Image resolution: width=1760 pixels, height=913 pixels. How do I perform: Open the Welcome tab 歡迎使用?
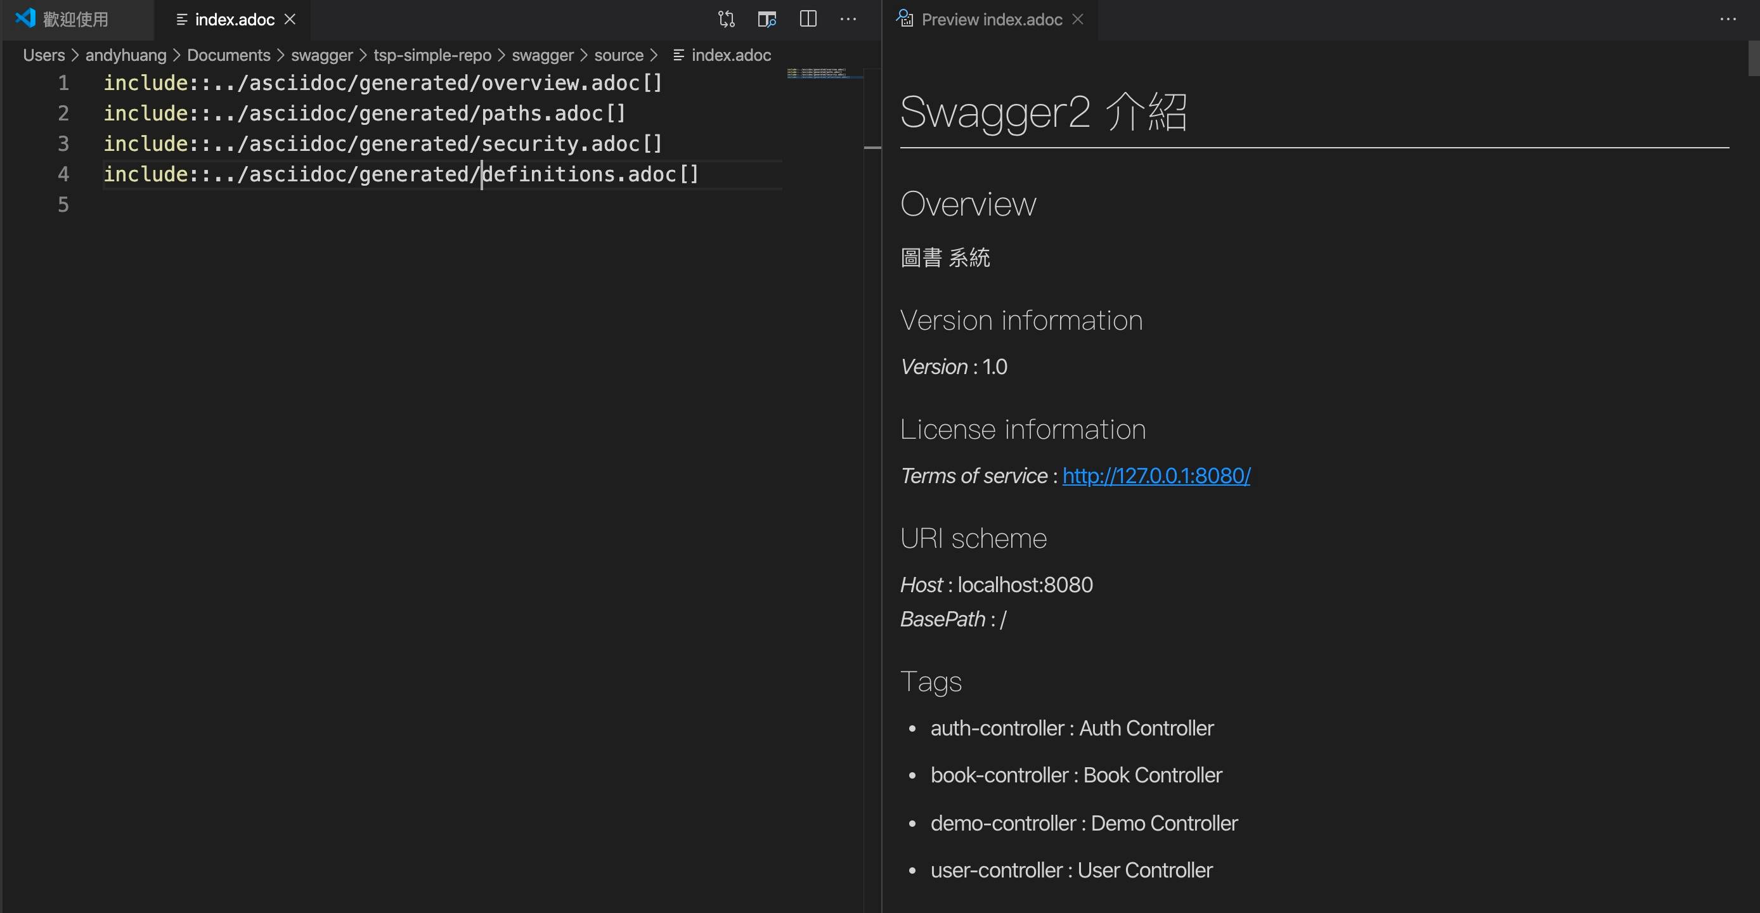[77, 19]
